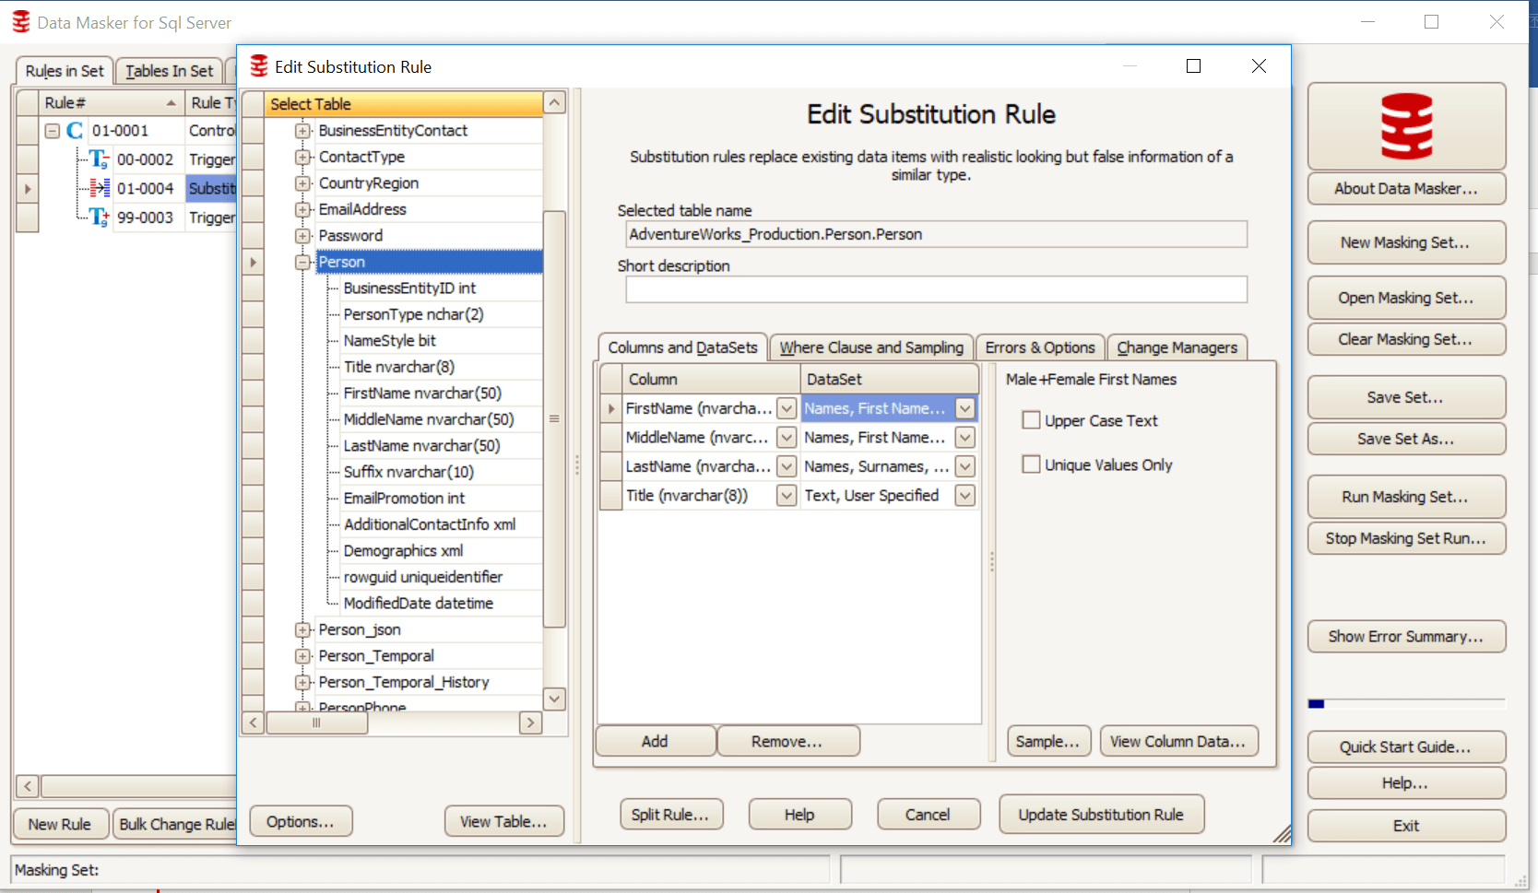1538x893 pixels.
Task: Click the Data Masker logo in About panel
Action: [1406, 126]
